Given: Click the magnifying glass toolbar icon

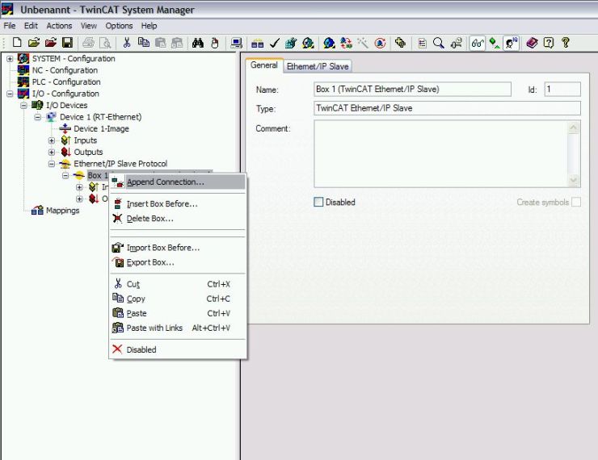Looking at the screenshot, I should pos(439,43).
